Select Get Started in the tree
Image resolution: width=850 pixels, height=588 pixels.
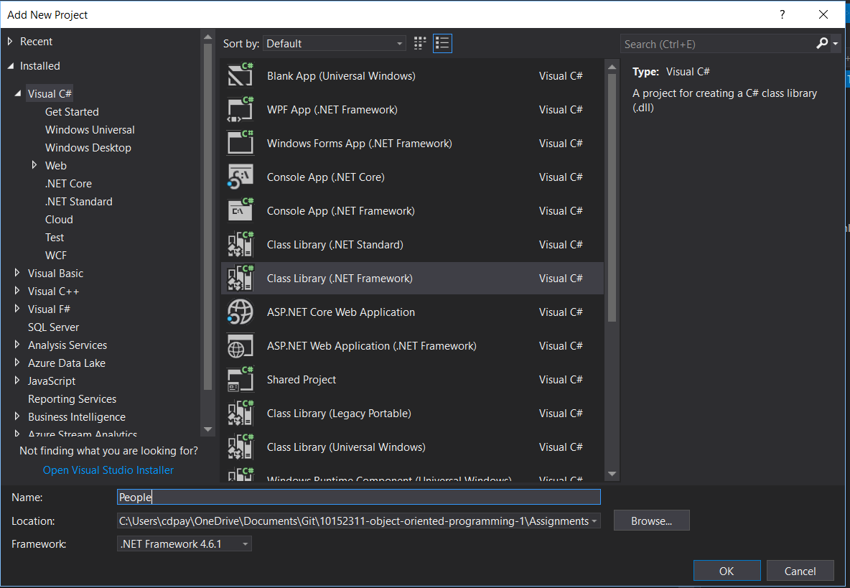(72, 111)
